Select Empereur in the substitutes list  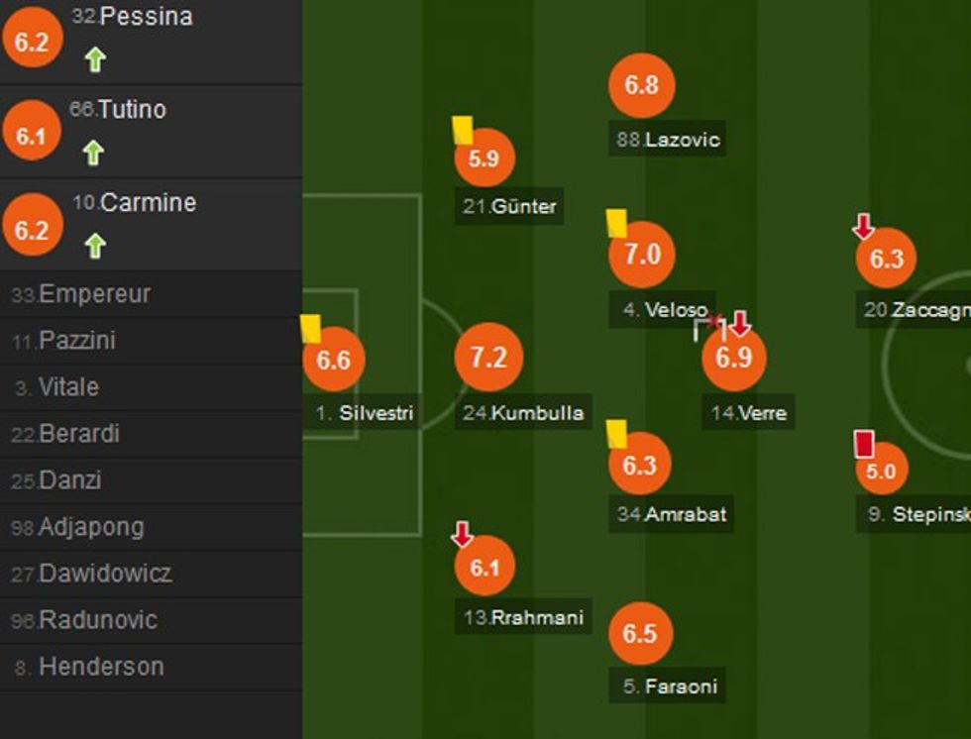tap(81, 294)
